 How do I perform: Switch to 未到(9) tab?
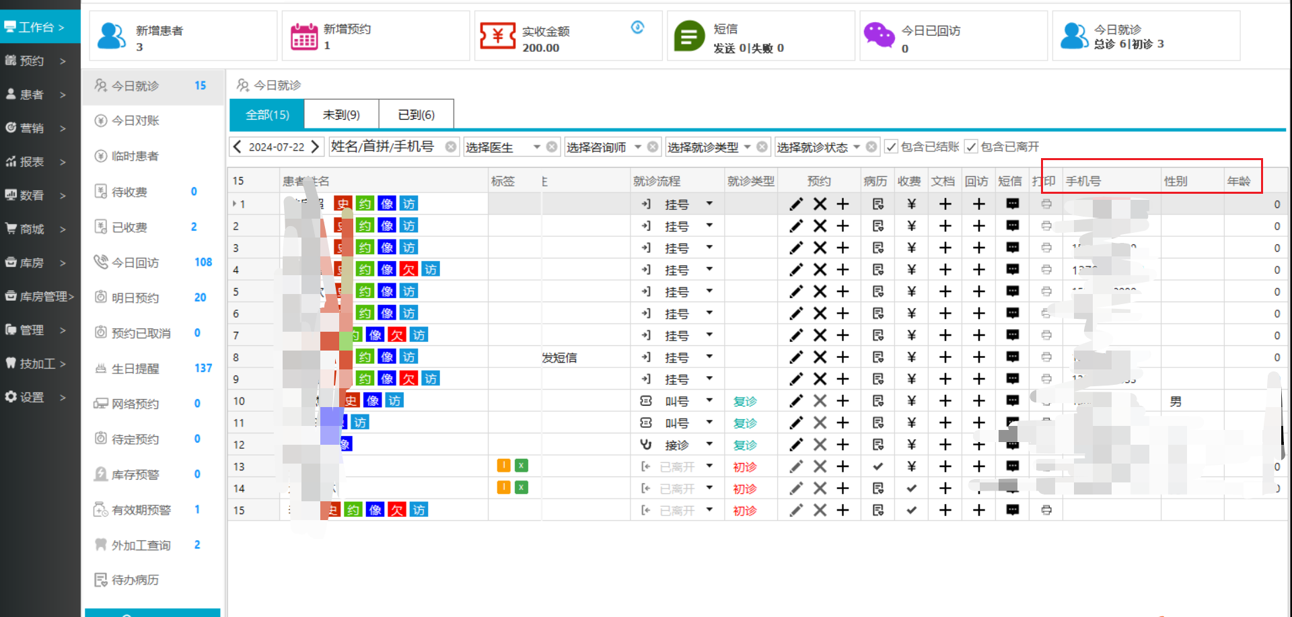341,114
